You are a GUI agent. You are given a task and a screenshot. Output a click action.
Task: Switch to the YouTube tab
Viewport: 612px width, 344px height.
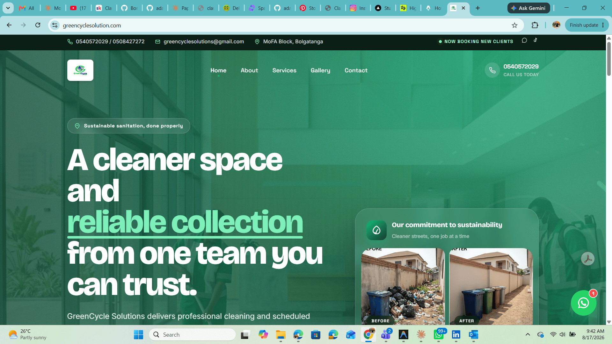tap(78, 8)
